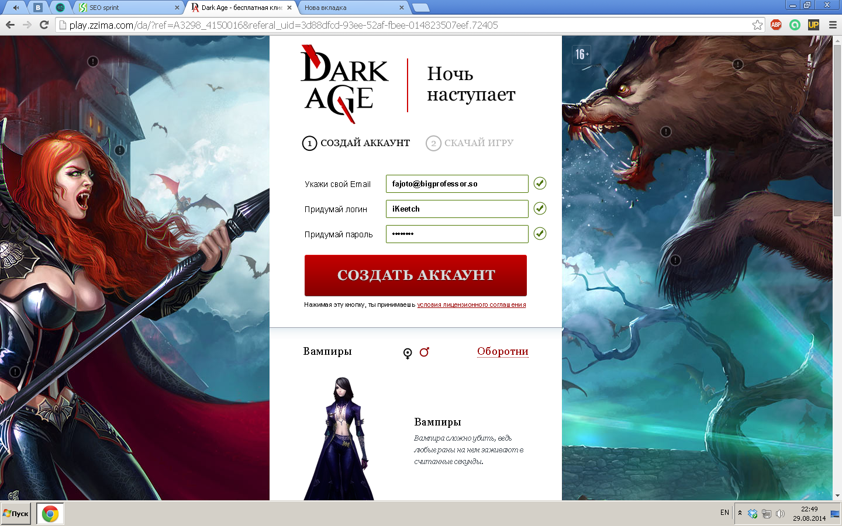Click the browser forward arrow
Viewport: 842px width, 526px height.
[27, 25]
